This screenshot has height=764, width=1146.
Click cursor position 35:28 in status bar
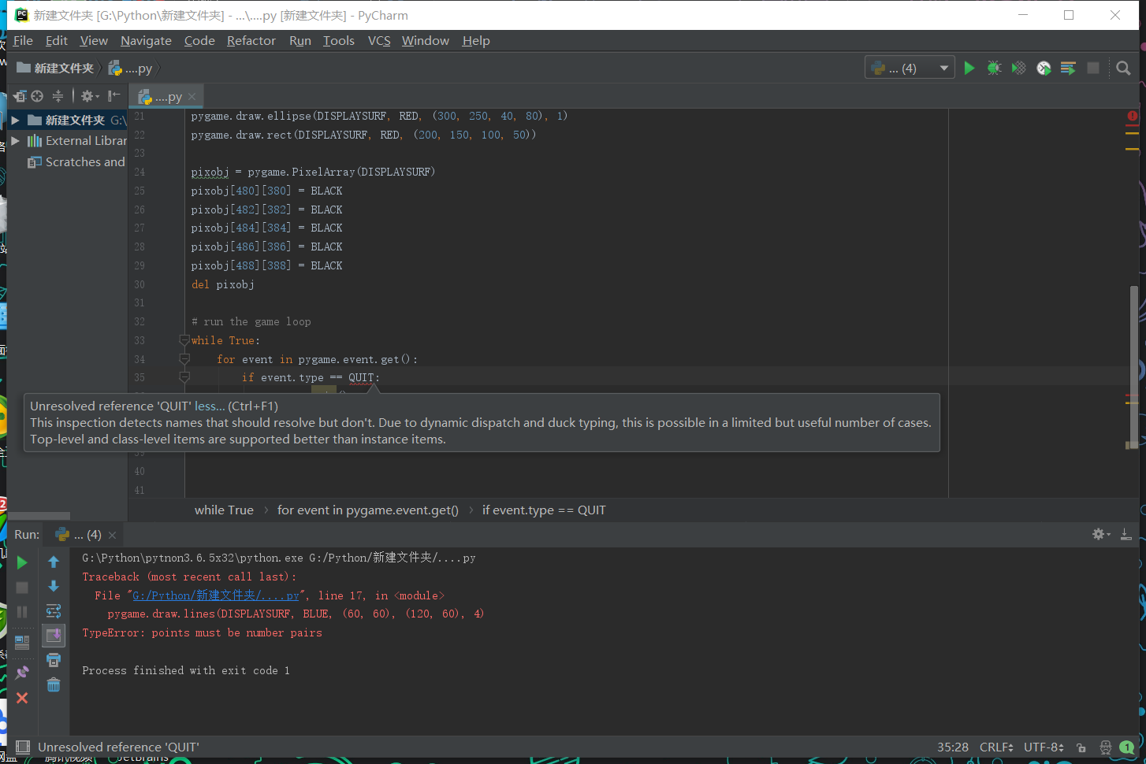[x=953, y=747]
